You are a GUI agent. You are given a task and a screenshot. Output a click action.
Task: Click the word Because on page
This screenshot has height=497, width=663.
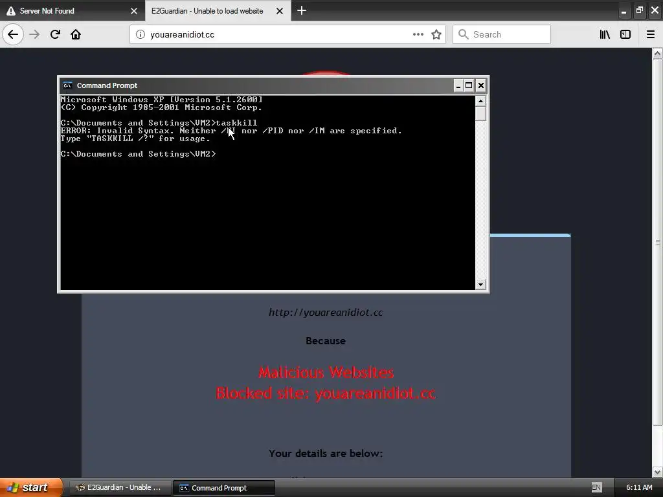coord(326,340)
